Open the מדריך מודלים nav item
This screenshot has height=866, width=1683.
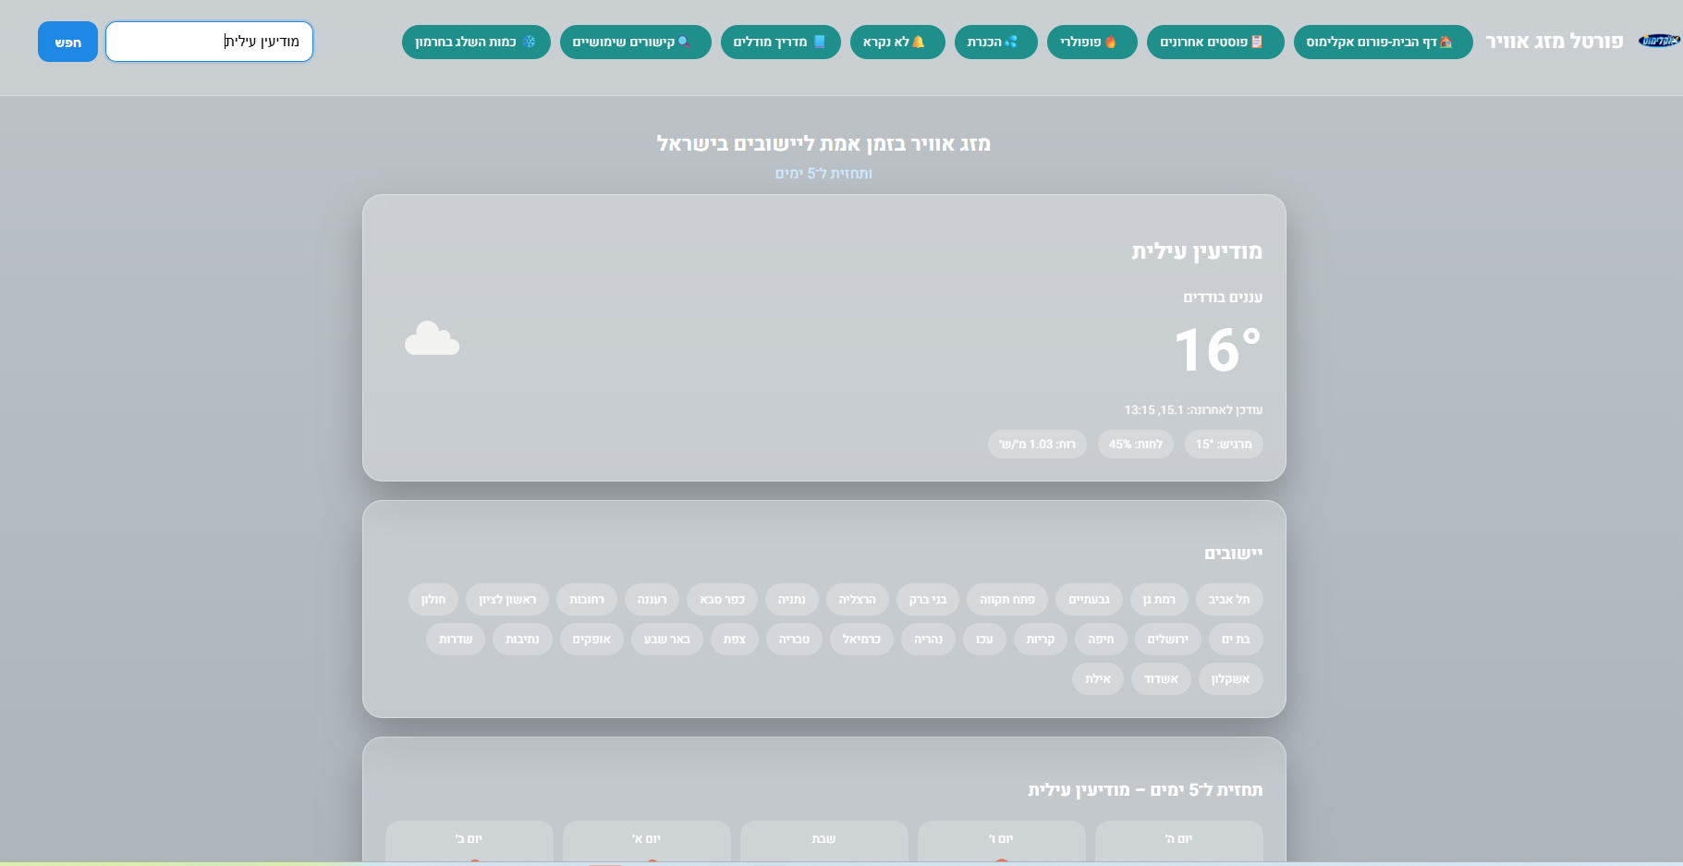(x=780, y=42)
